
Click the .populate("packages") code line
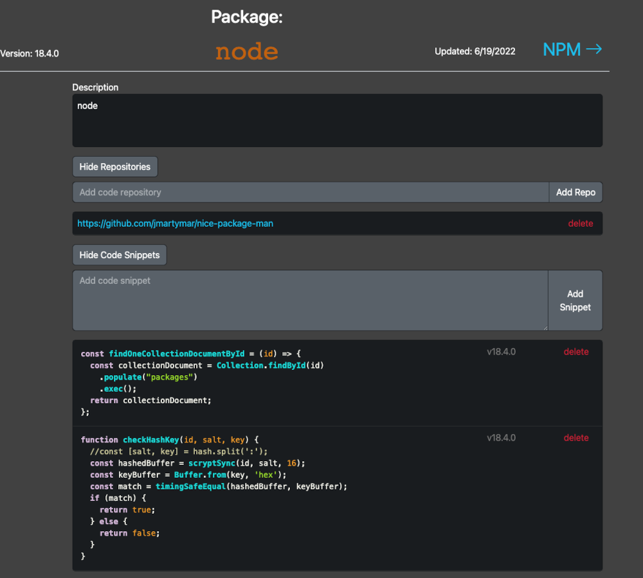pyautogui.click(x=149, y=377)
